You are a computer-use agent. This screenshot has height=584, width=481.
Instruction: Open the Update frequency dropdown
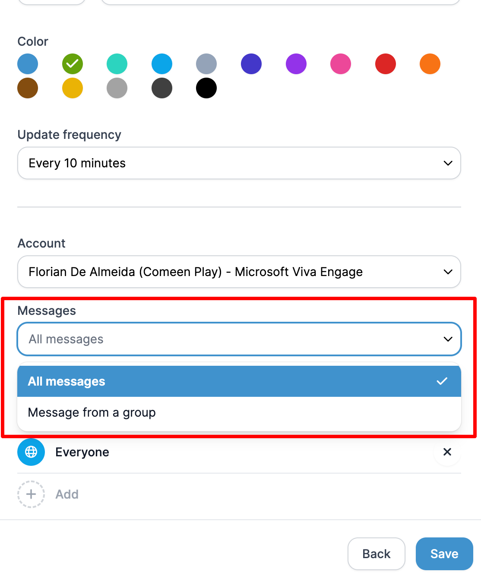[239, 163]
